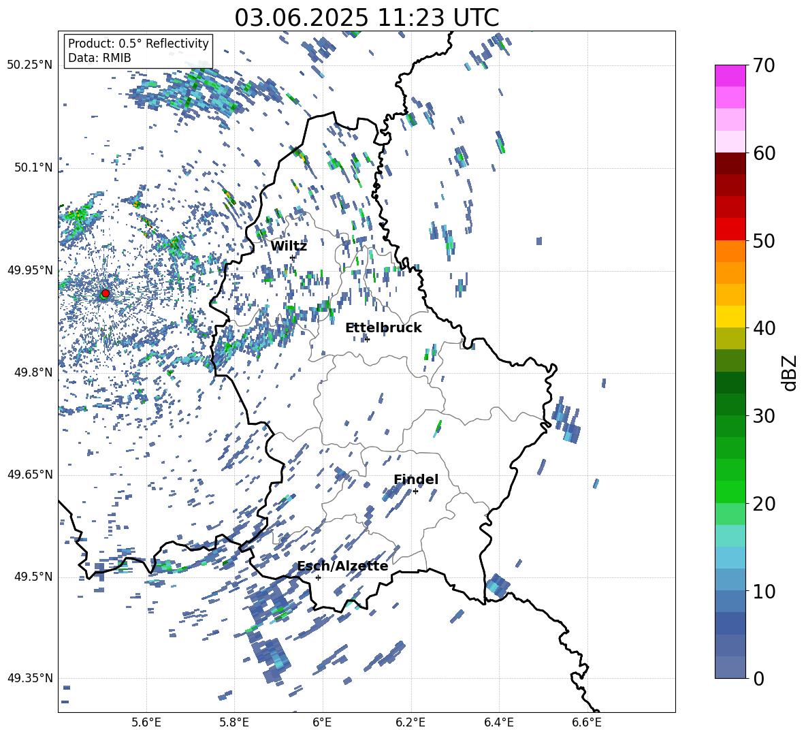The image size is (806, 736).
Task: Click the colorbar 20 tick label
Action: click(764, 504)
